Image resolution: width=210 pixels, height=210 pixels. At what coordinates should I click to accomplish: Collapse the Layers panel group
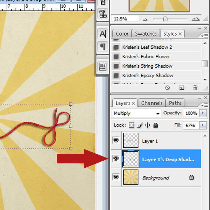tap(199, 98)
